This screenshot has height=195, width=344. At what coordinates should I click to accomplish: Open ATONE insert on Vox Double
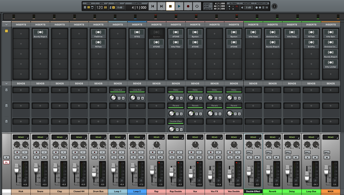[234, 44]
